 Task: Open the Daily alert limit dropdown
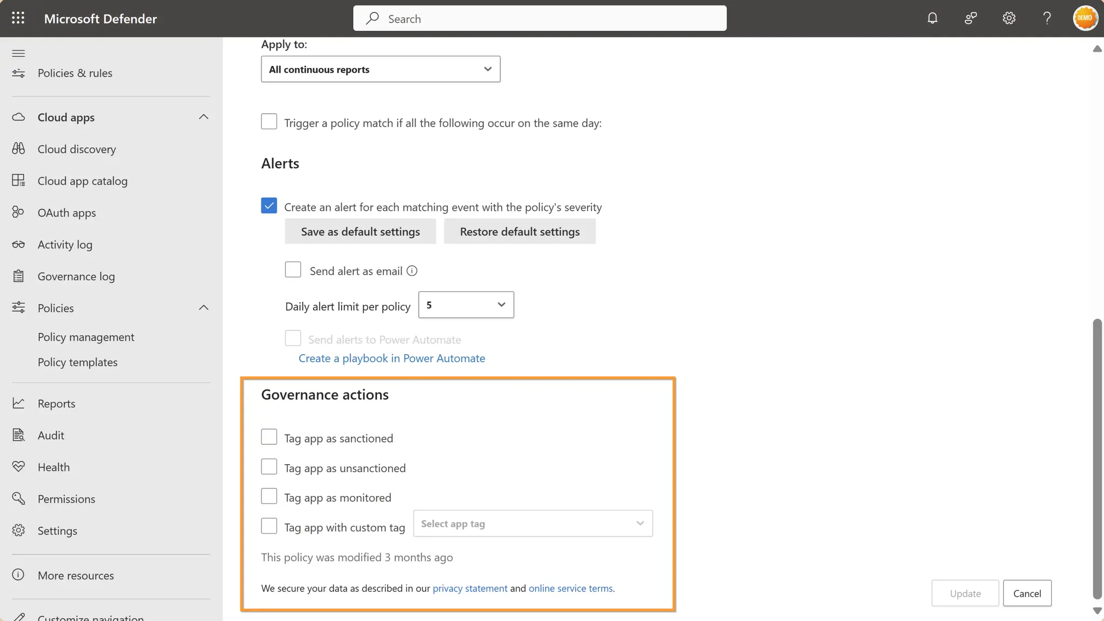(466, 305)
